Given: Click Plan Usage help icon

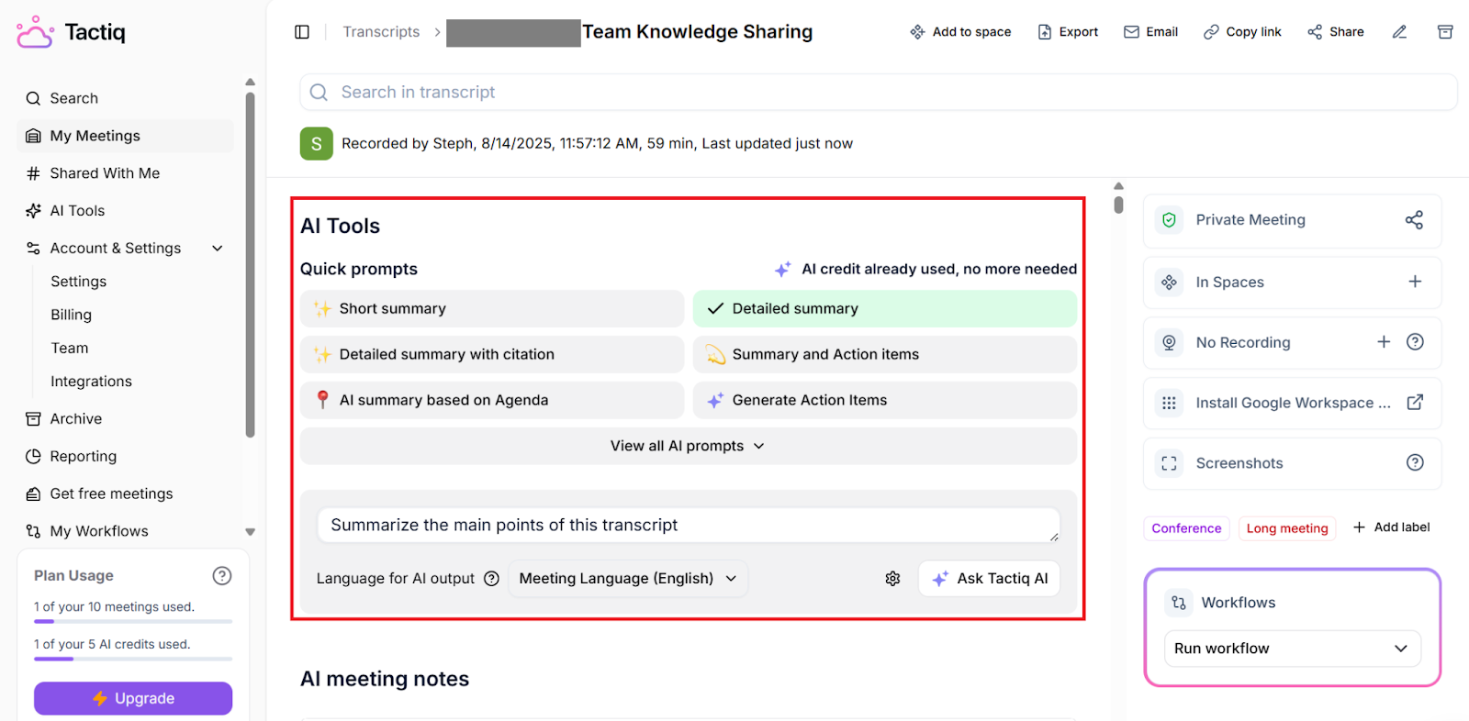Looking at the screenshot, I should coord(222,576).
